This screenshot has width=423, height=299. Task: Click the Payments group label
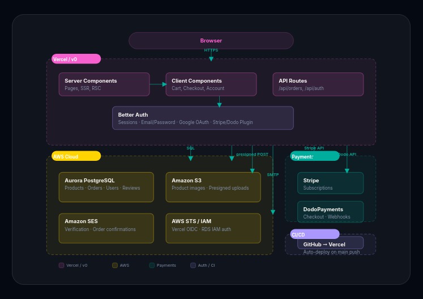pyautogui.click(x=314, y=156)
